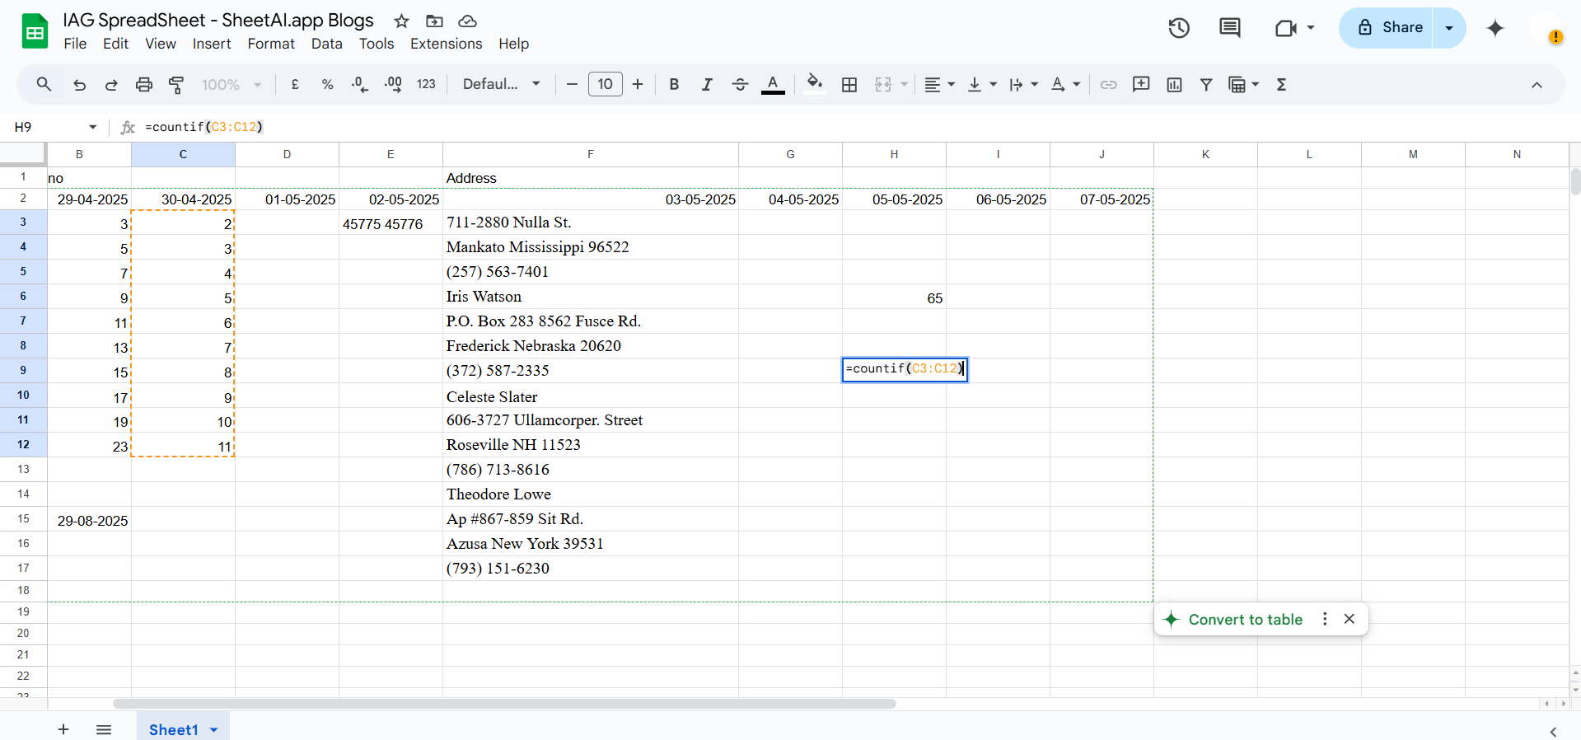Open the Format menu
Screen dimensions: 1581x740
tap(271, 44)
